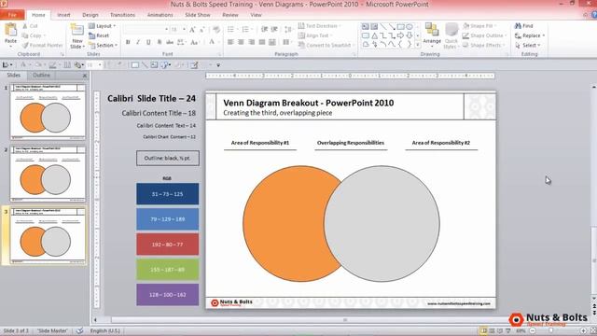The width and height of the screenshot is (597, 336).
Task: Select the Oval shape in shapes gallery
Action: (410, 27)
